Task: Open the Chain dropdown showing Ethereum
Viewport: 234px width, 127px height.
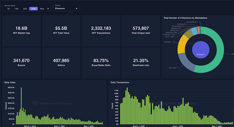Action: coord(66,8)
